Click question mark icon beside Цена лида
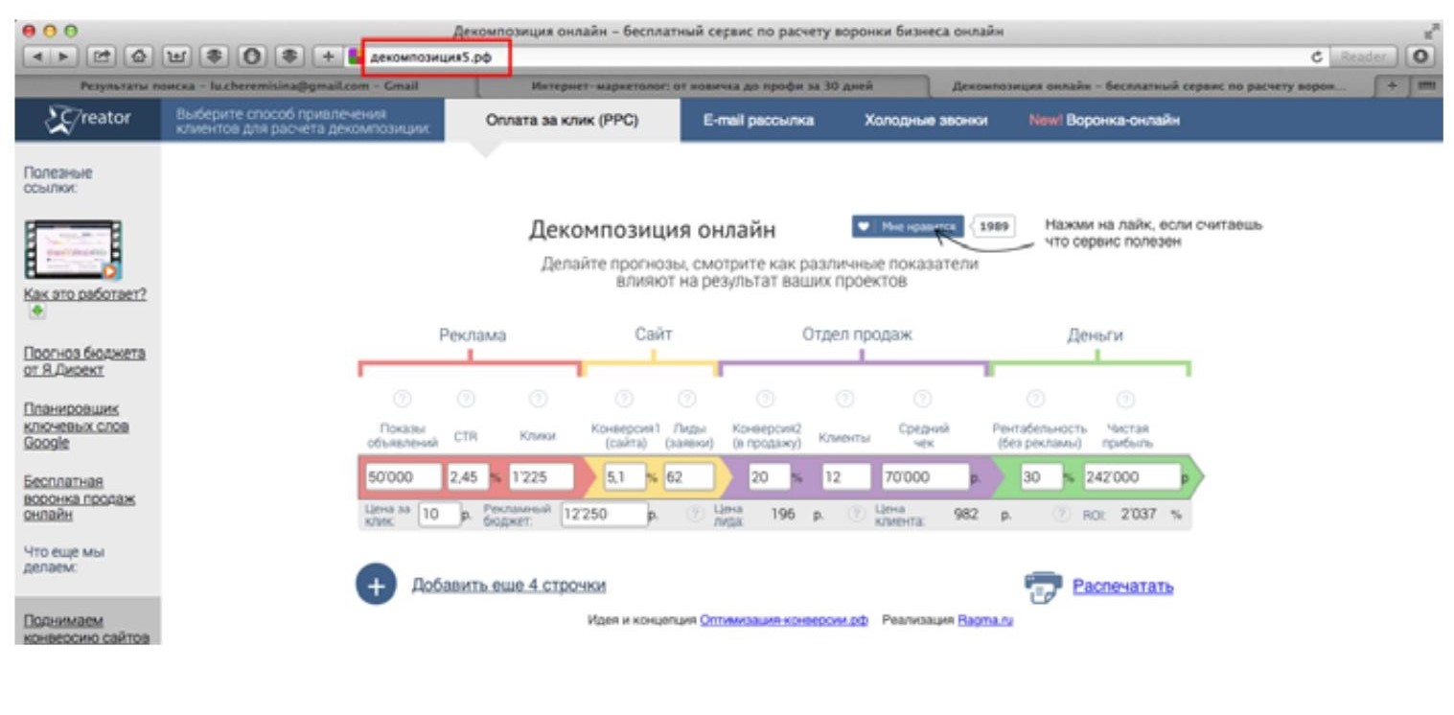 pos(694,515)
